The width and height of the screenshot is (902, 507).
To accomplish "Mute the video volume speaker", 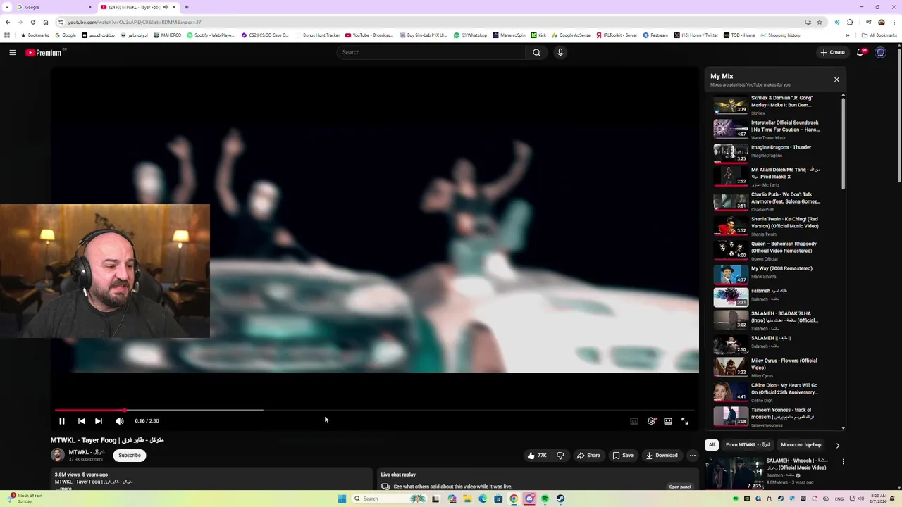I will [x=120, y=421].
